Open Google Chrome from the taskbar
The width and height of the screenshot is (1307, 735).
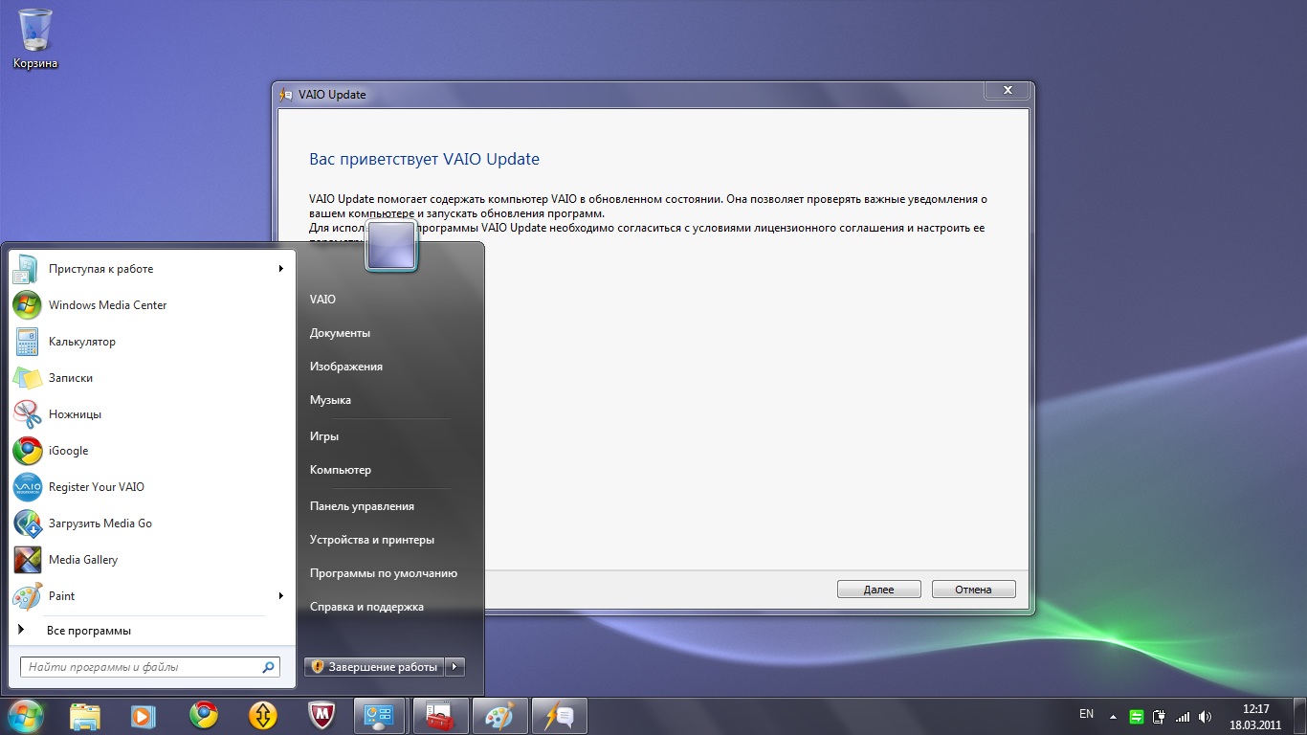coord(203,716)
